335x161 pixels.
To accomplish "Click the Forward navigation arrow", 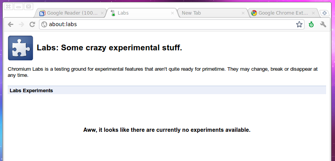I will point(21,24).
